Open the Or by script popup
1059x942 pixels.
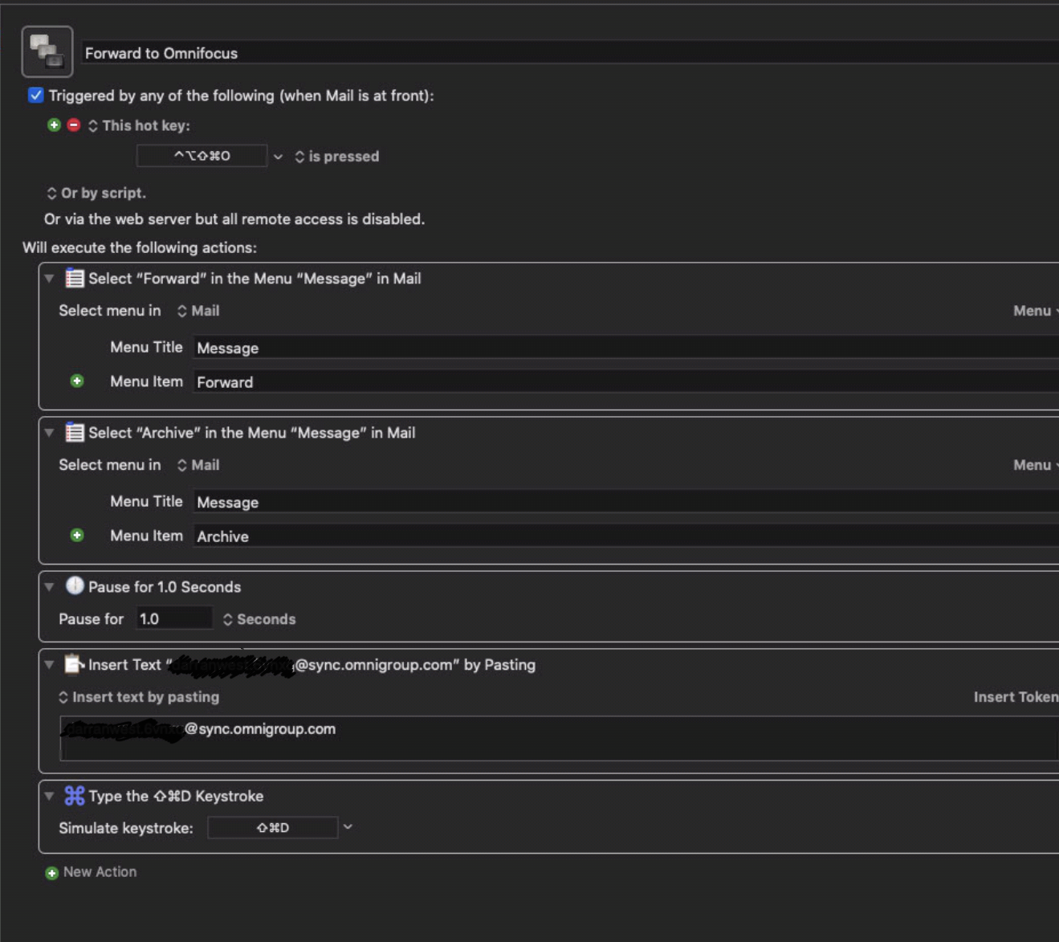click(x=96, y=194)
